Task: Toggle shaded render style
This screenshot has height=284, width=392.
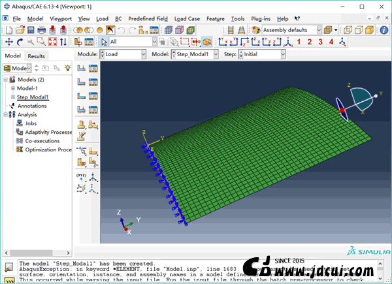Action: (370, 30)
